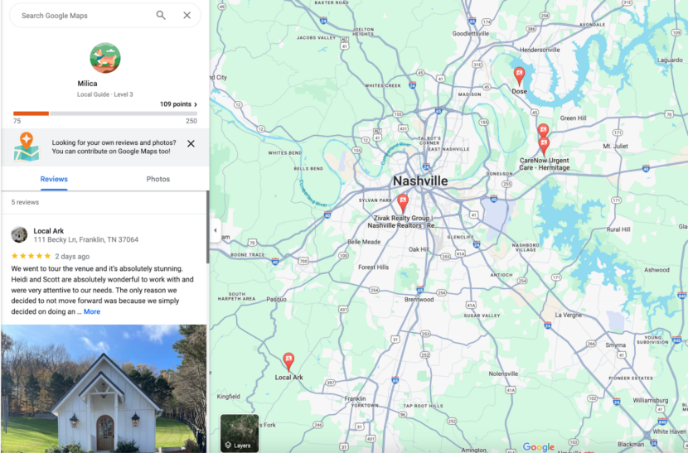Dismiss the contribute reviews banner
Viewport: 688px width, 453px height.
[191, 143]
